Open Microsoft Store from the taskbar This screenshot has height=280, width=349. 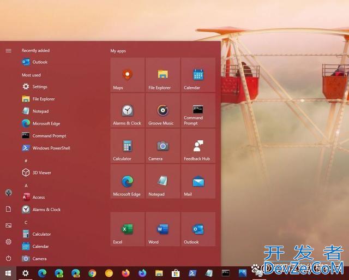point(176,273)
